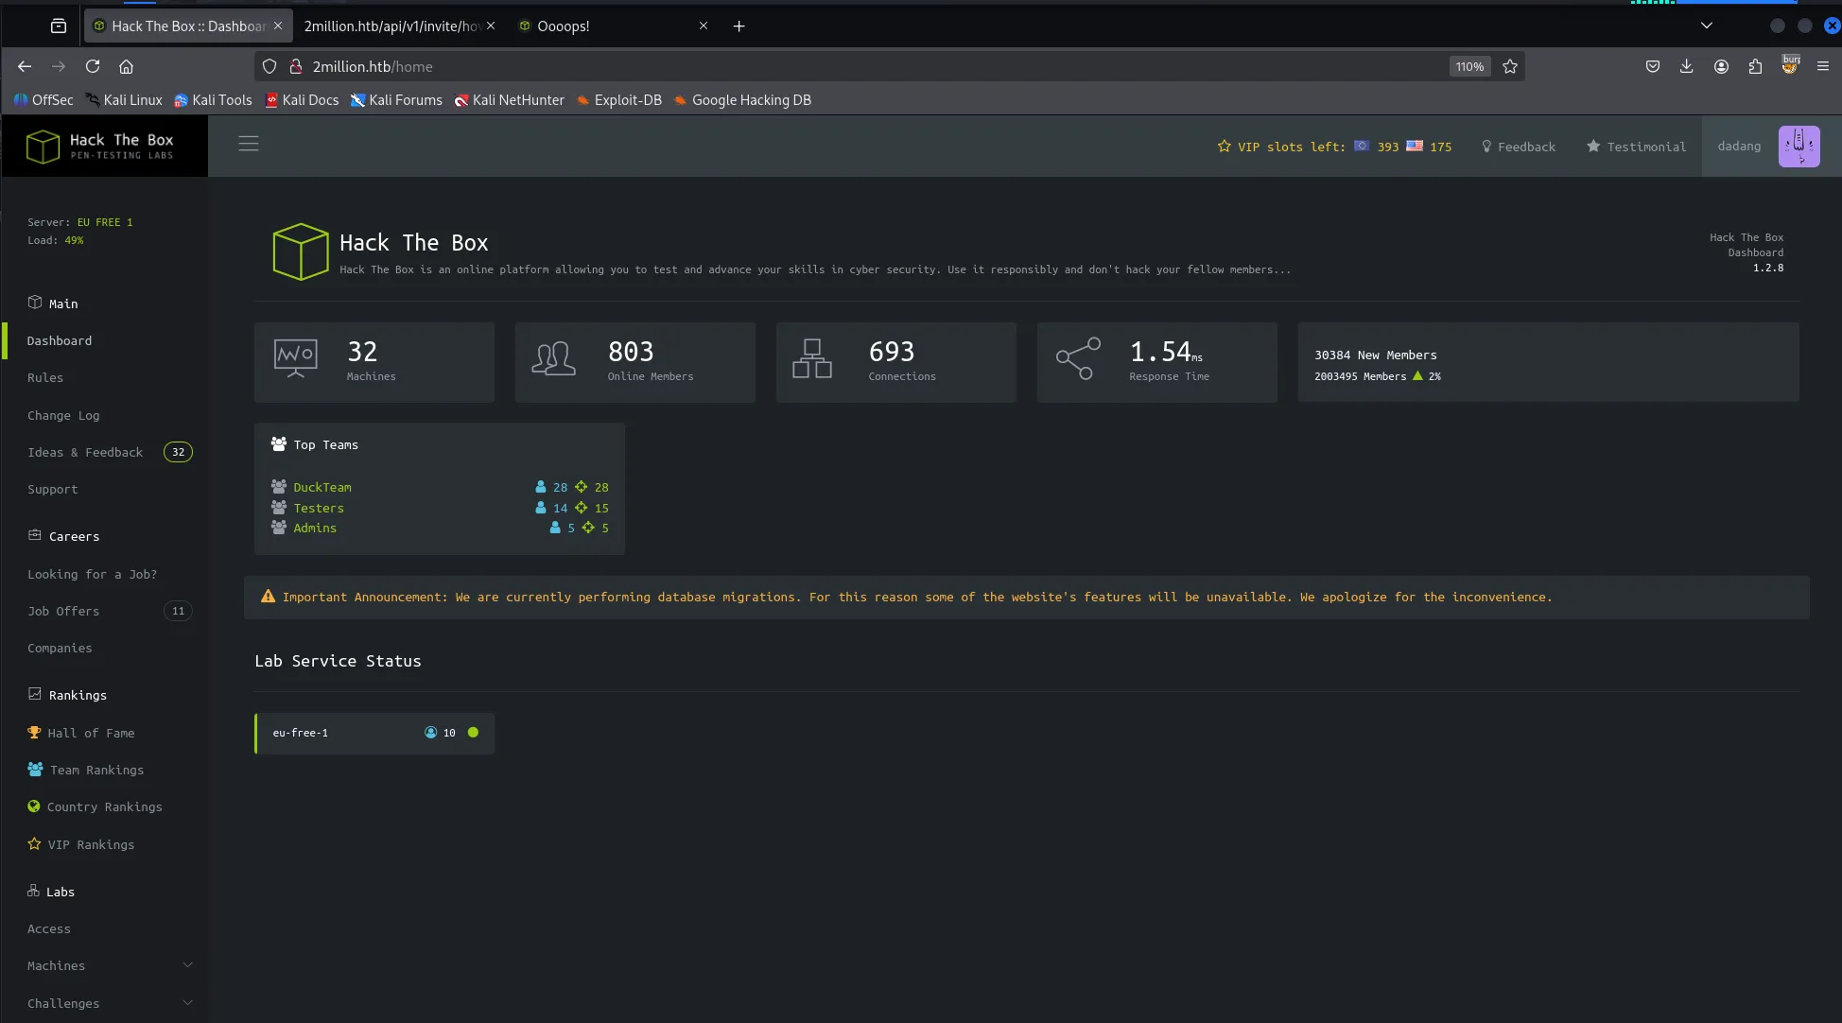Click the URL address bar
This screenshot has width=1842, height=1023.
pyautogui.click(x=851, y=67)
